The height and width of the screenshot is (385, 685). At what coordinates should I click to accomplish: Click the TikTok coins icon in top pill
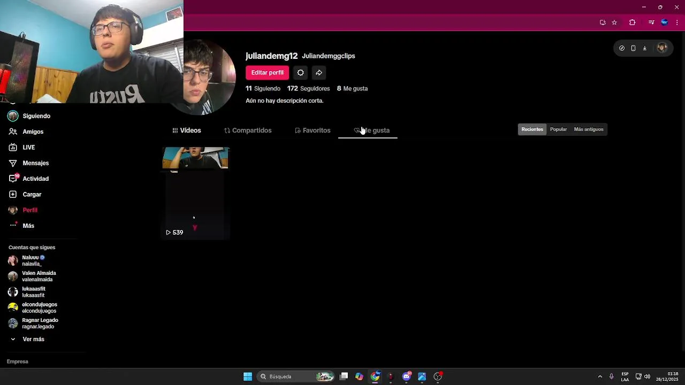622,48
